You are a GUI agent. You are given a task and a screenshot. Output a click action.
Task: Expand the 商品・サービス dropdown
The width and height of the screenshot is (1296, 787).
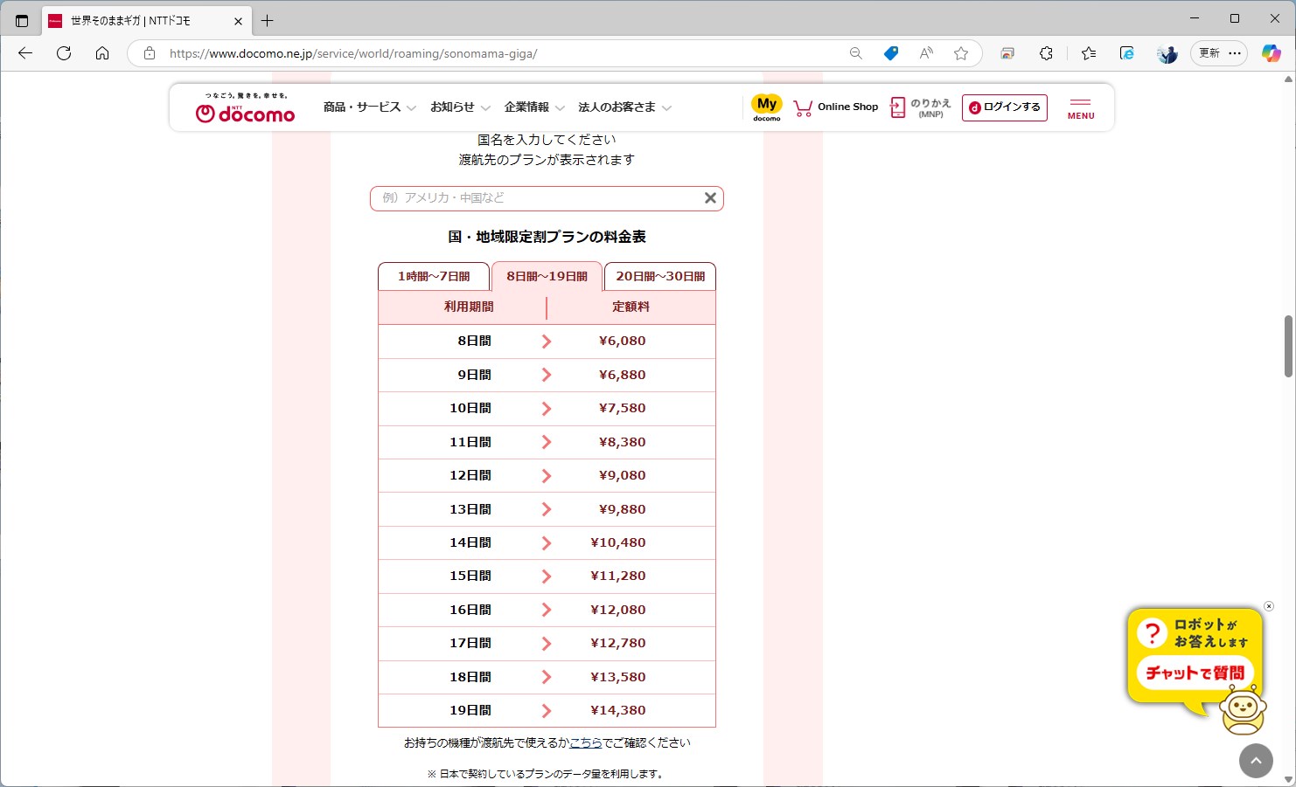click(x=361, y=107)
